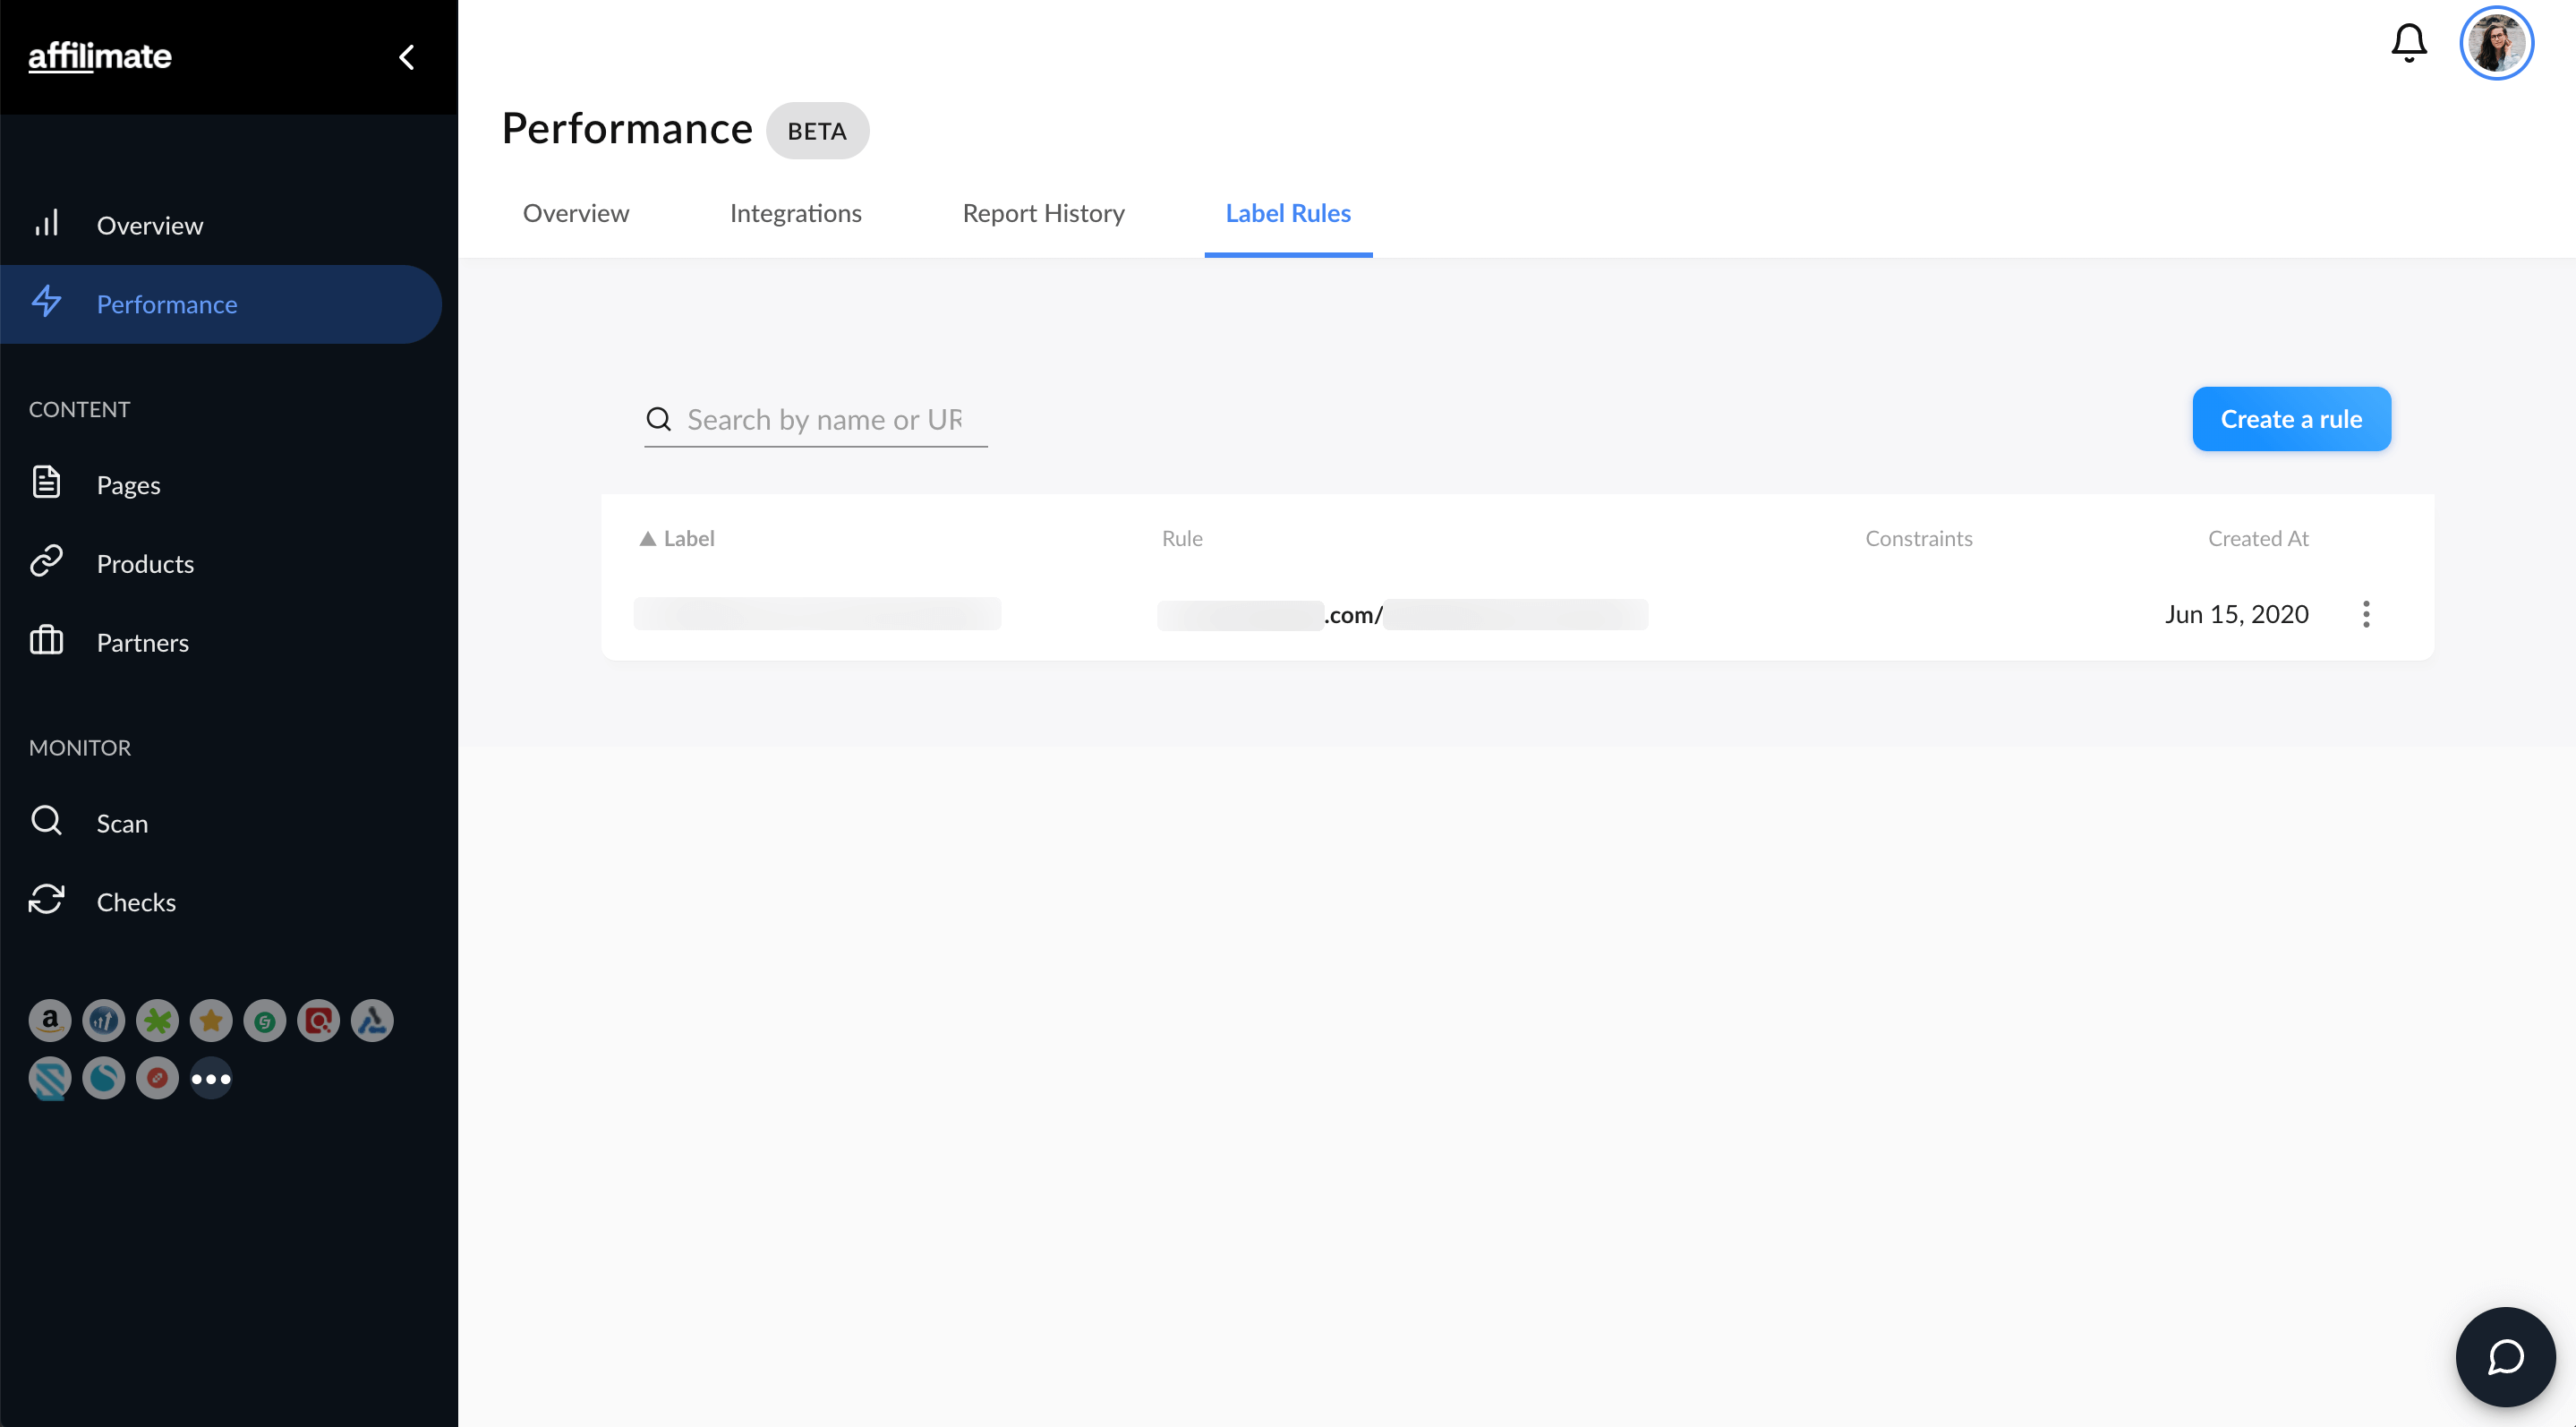Click the chat support button
This screenshot has width=2576, height=1427.
pyautogui.click(x=2505, y=1356)
